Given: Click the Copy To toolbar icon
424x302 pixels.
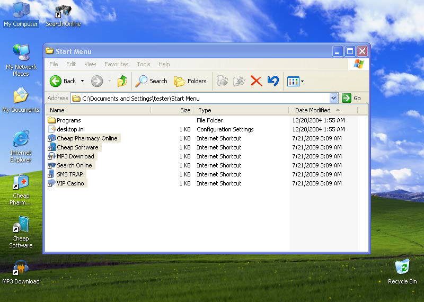Looking at the screenshot, I should (239, 81).
